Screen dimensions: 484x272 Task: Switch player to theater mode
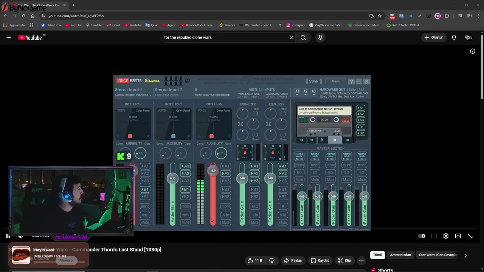point(458,236)
